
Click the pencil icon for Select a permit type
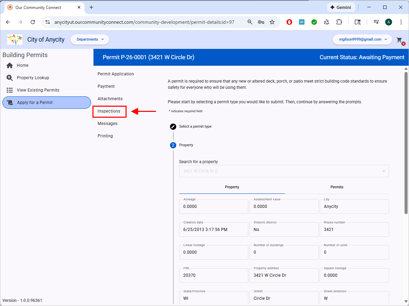pyautogui.click(x=173, y=127)
